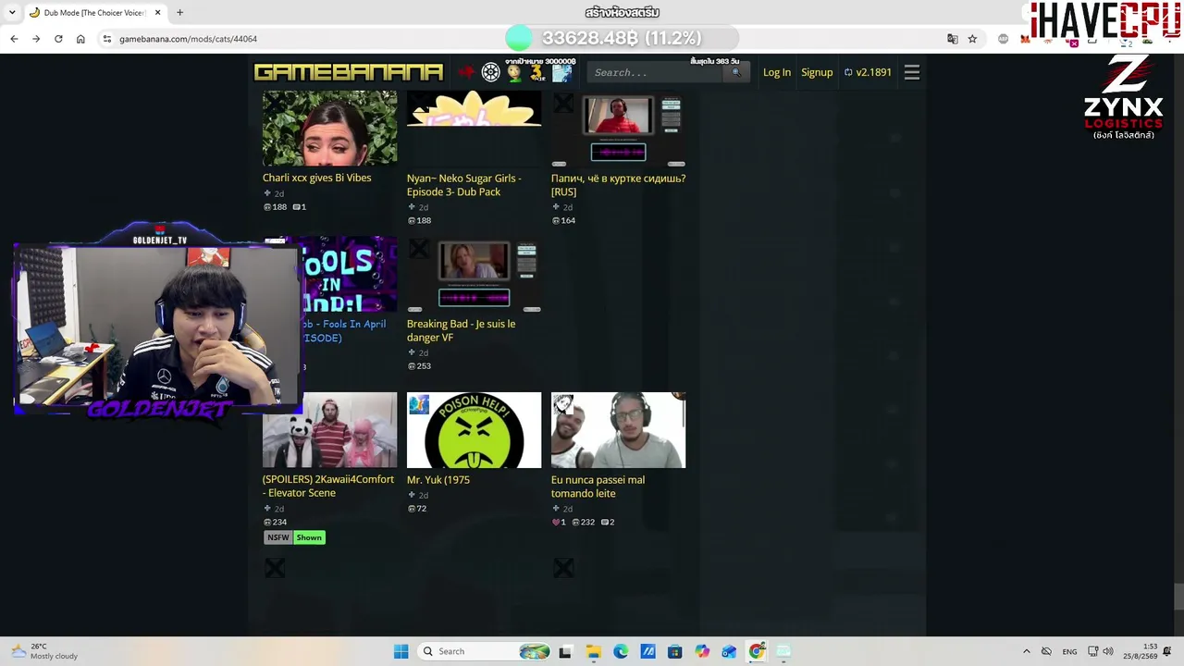The height and width of the screenshot is (666, 1184).
Task: Click comment count on 'Eu nunca passei mal'
Action: [x=608, y=523]
